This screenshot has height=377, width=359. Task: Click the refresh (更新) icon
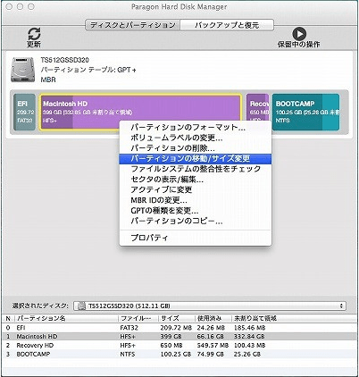34,34
